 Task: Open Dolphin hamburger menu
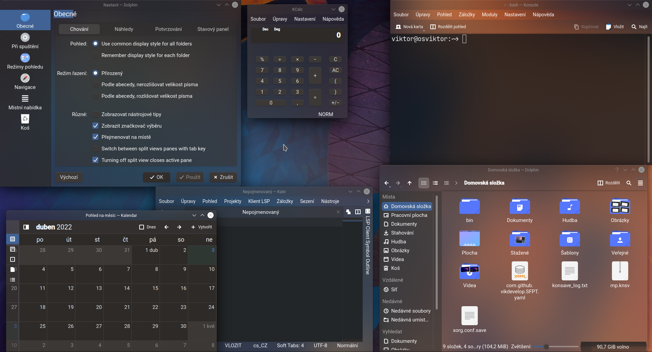[640, 183]
